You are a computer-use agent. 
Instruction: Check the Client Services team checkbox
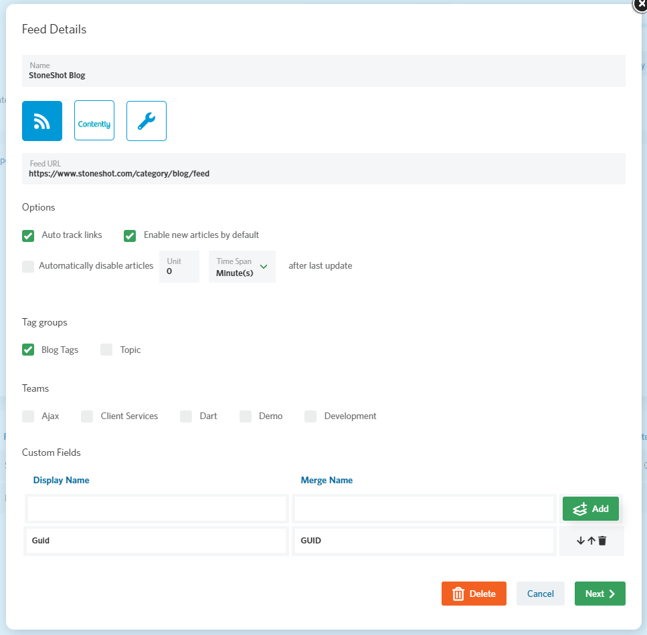click(87, 416)
